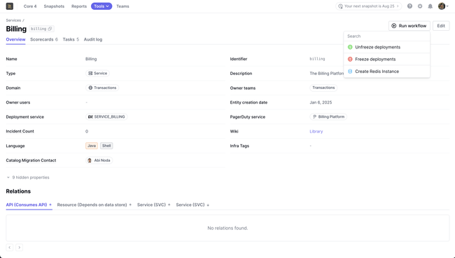This screenshot has height=258, width=455.
Task: Click the Transactions domain chip
Action: [102, 88]
